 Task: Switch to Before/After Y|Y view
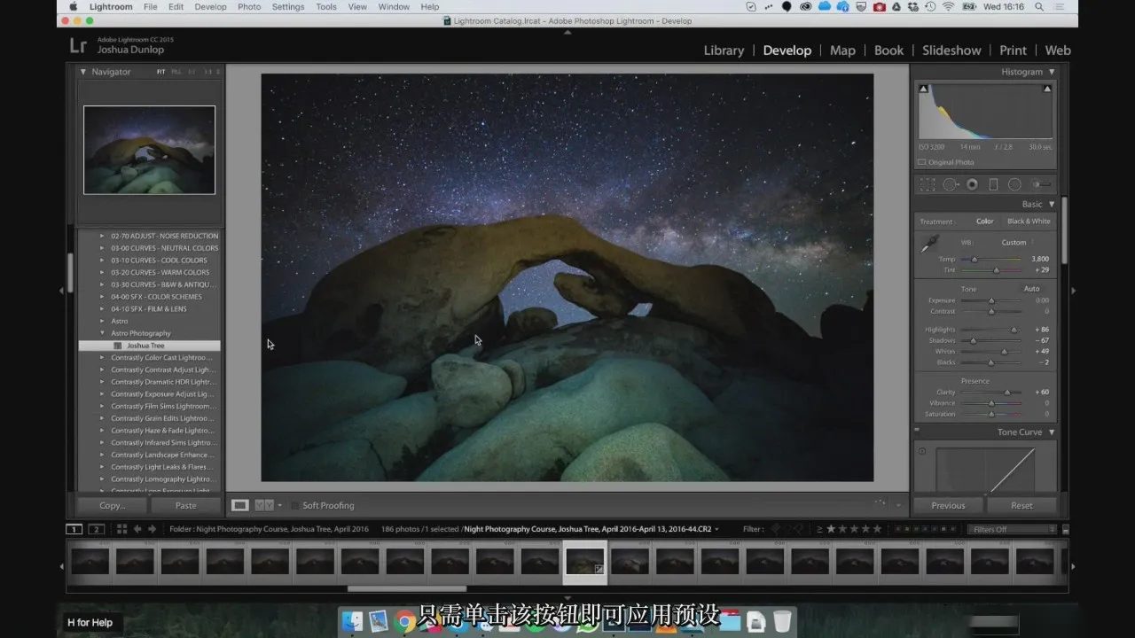(264, 505)
